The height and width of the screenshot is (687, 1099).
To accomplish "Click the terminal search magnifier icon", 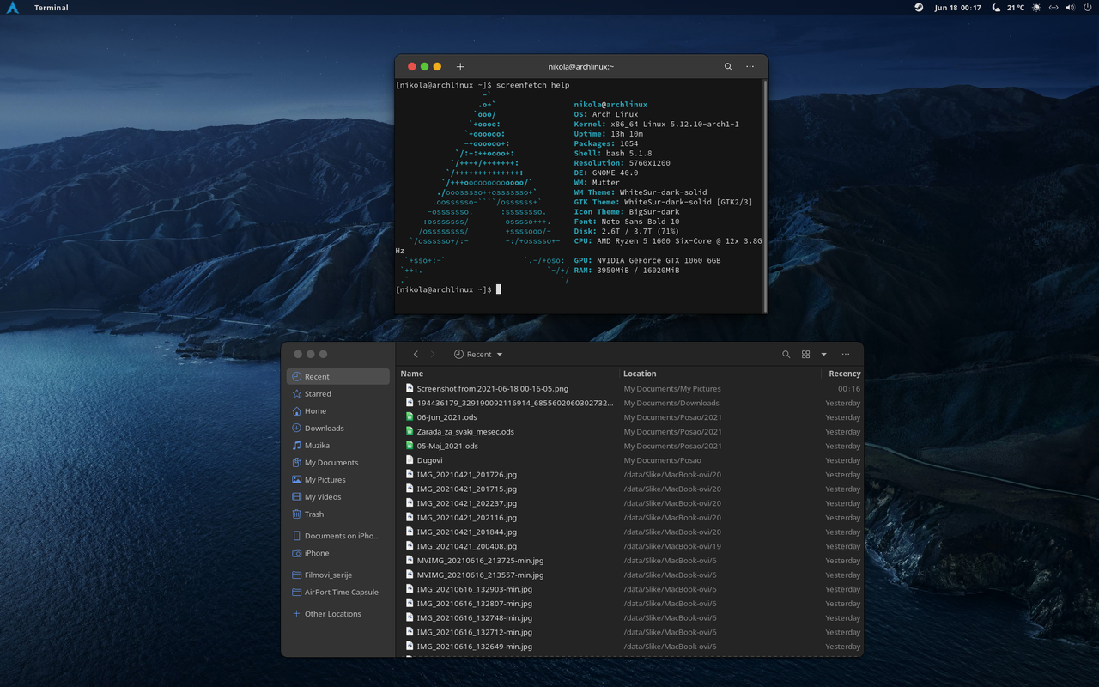I will (728, 67).
